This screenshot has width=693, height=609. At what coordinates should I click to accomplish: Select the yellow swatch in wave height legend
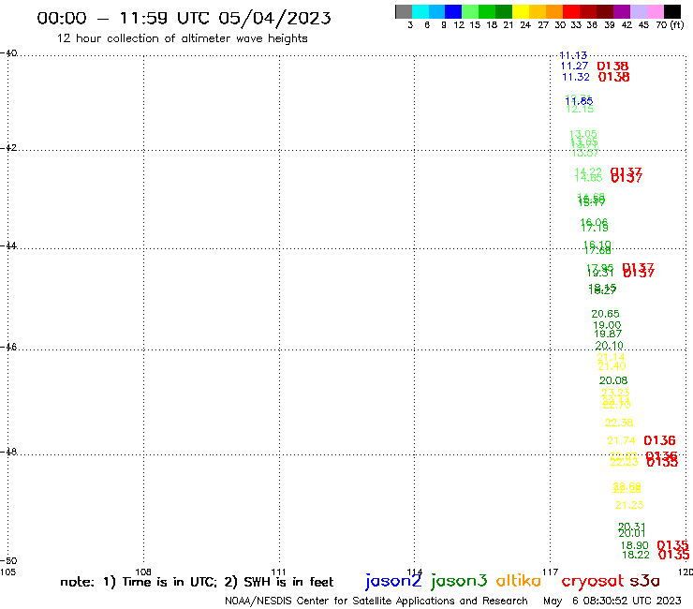coord(521,11)
